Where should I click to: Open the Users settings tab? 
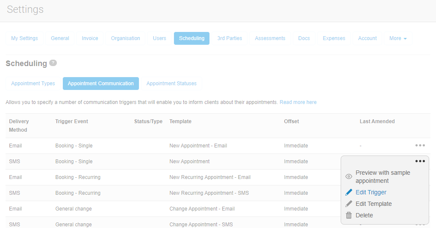pyautogui.click(x=159, y=38)
